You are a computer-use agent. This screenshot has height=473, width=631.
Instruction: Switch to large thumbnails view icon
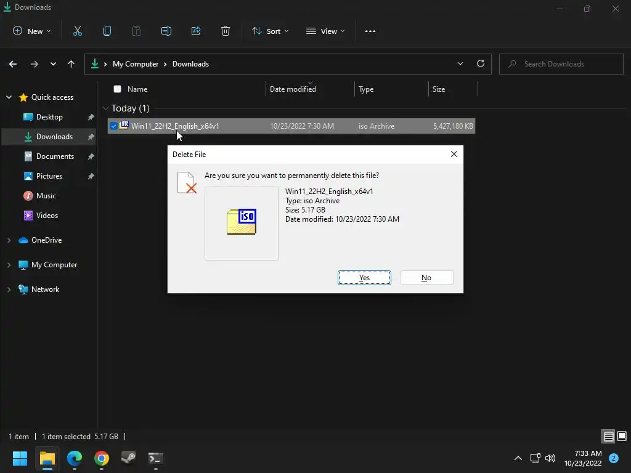pos(622,436)
